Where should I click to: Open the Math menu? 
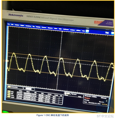coord(60,29)
